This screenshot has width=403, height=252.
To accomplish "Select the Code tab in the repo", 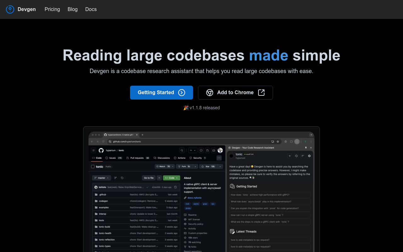I will pyautogui.click(x=97, y=158).
